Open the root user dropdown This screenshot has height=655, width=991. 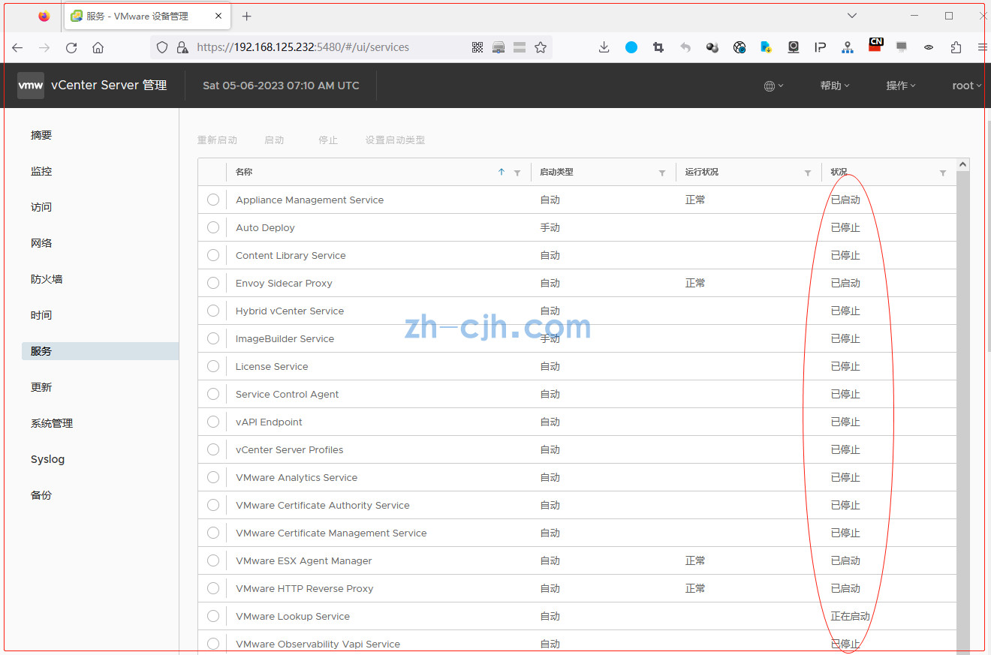coord(967,86)
